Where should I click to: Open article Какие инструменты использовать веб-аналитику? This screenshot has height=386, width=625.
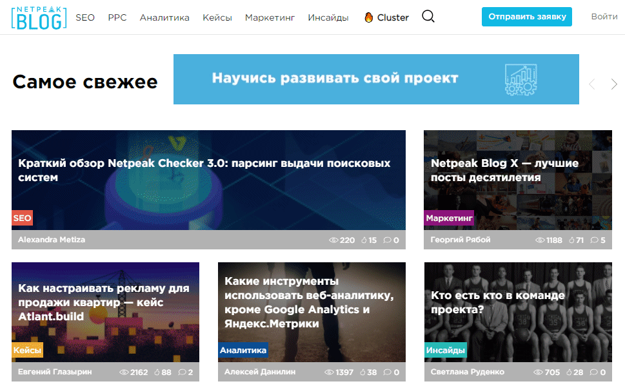(x=309, y=302)
